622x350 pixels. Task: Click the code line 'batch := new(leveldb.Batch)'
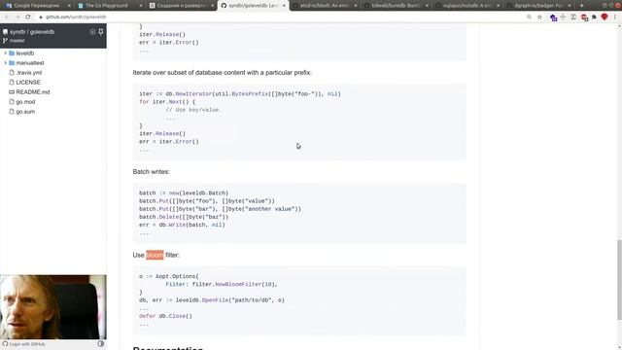click(x=184, y=192)
